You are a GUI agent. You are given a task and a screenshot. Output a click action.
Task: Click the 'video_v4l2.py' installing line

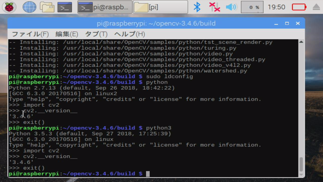pyautogui.click(x=130, y=65)
